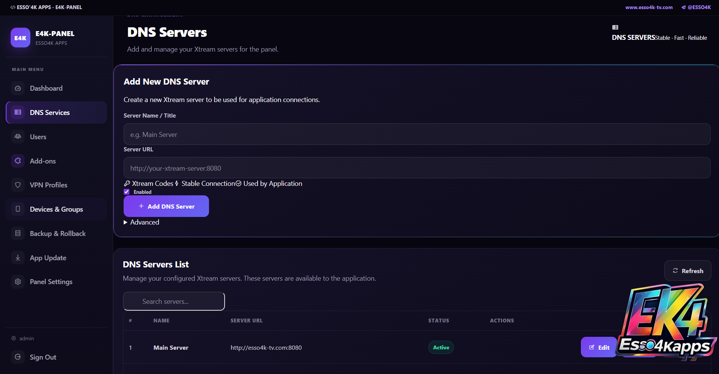Click the Main Server name cell
This screenshot has height=374, width=719.
[171, 347]
